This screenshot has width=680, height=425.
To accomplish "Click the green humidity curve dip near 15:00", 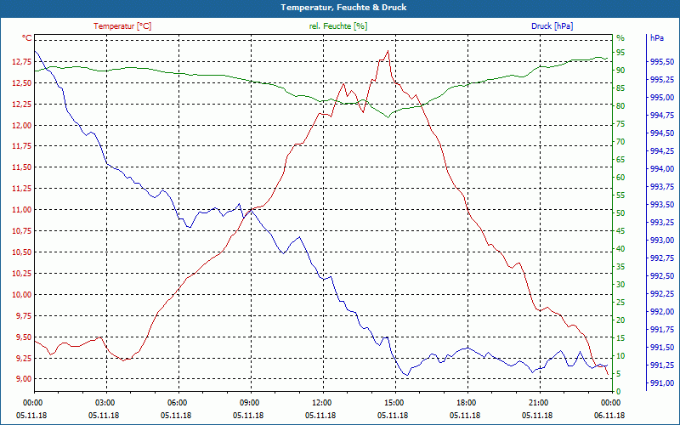I will coord(388,117).
